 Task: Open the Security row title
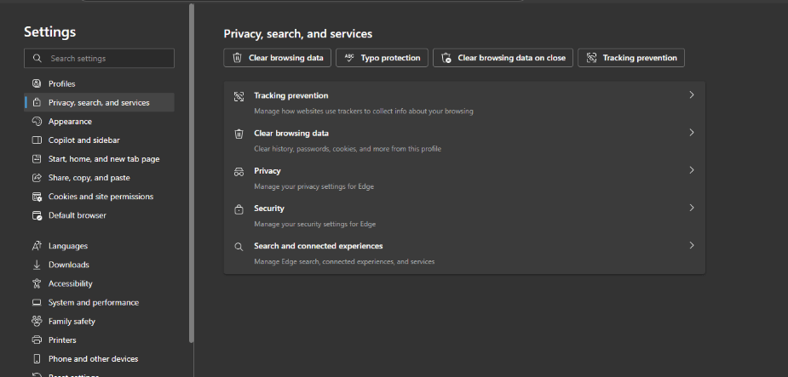[269, 208]
